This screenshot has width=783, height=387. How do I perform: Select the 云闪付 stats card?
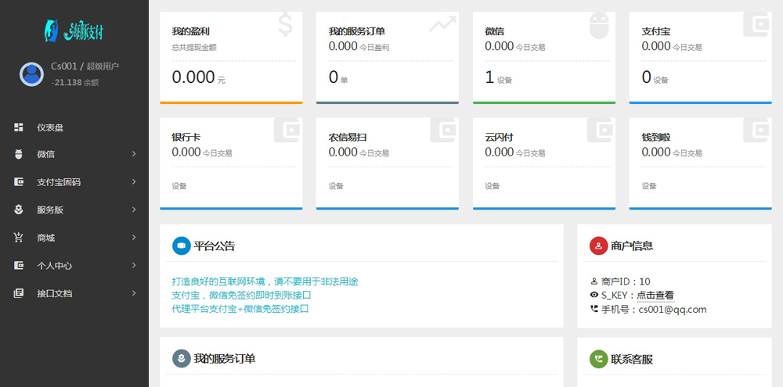pyautogui.click(x=543, y=163)
